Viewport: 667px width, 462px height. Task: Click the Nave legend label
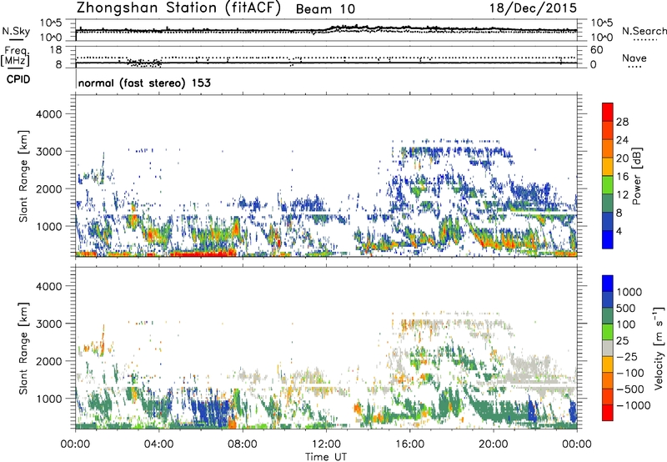[x=634, y=58]
